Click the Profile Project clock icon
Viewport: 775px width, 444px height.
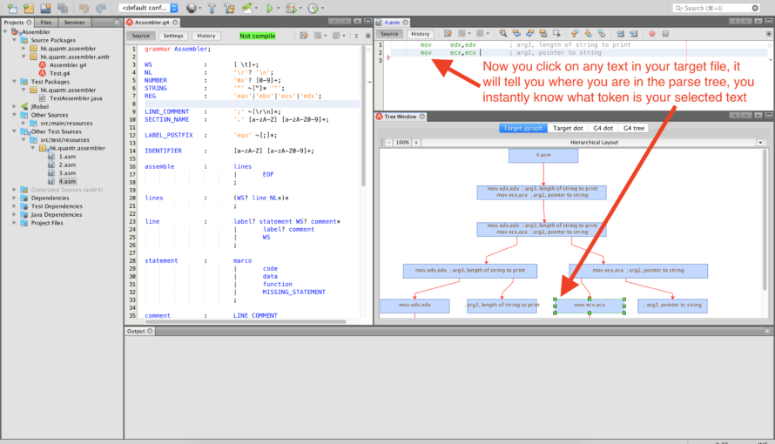click(x=313, y=8)
